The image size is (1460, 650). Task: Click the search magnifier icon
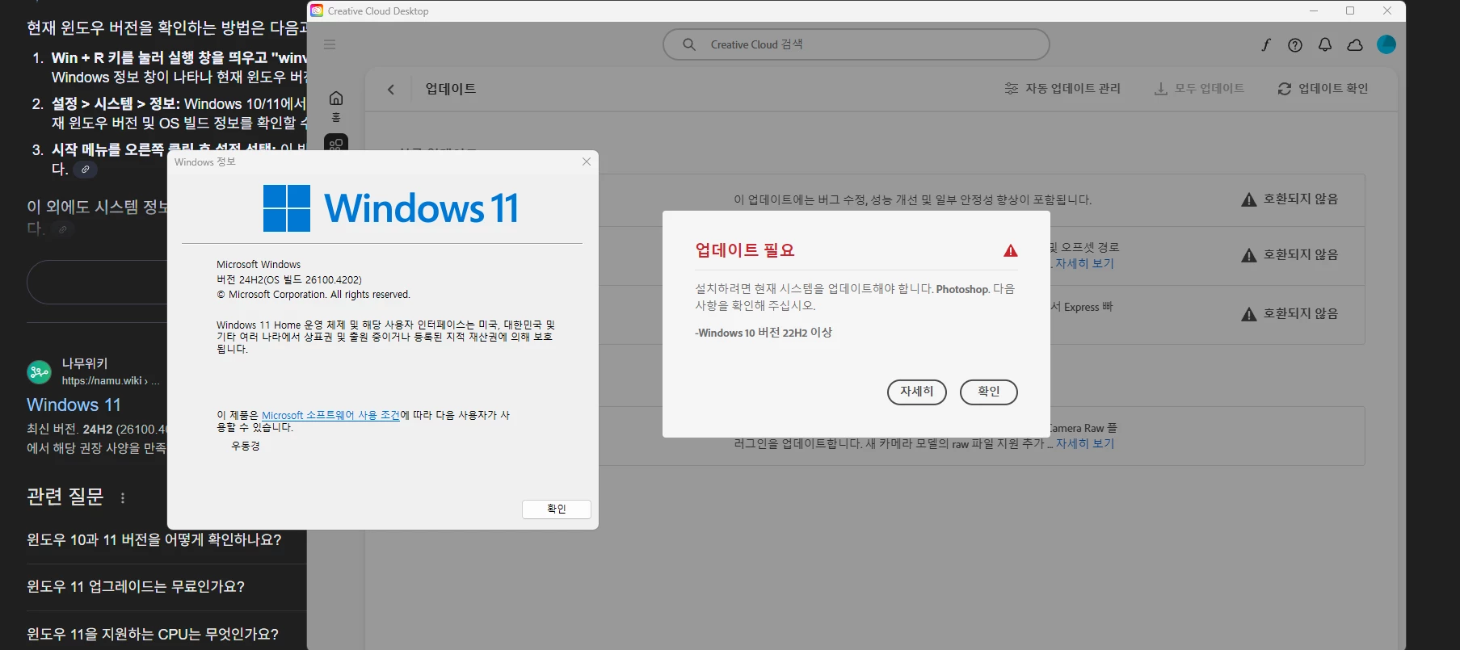[x=689, y=44]
